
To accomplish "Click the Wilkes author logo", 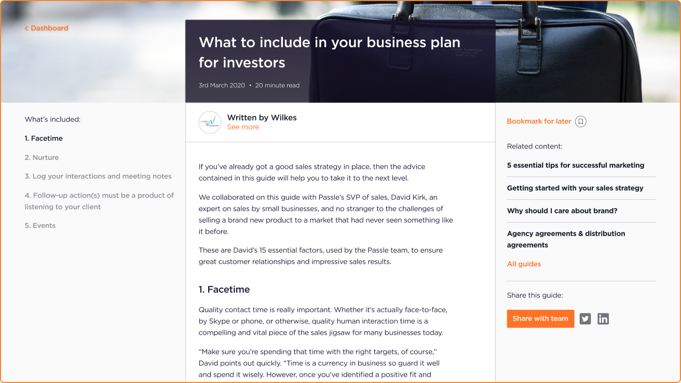I will coord(210,122).
